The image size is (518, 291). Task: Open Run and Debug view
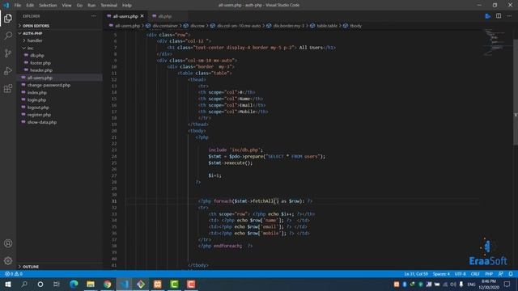pyautogui.click(x=8, y=70)
